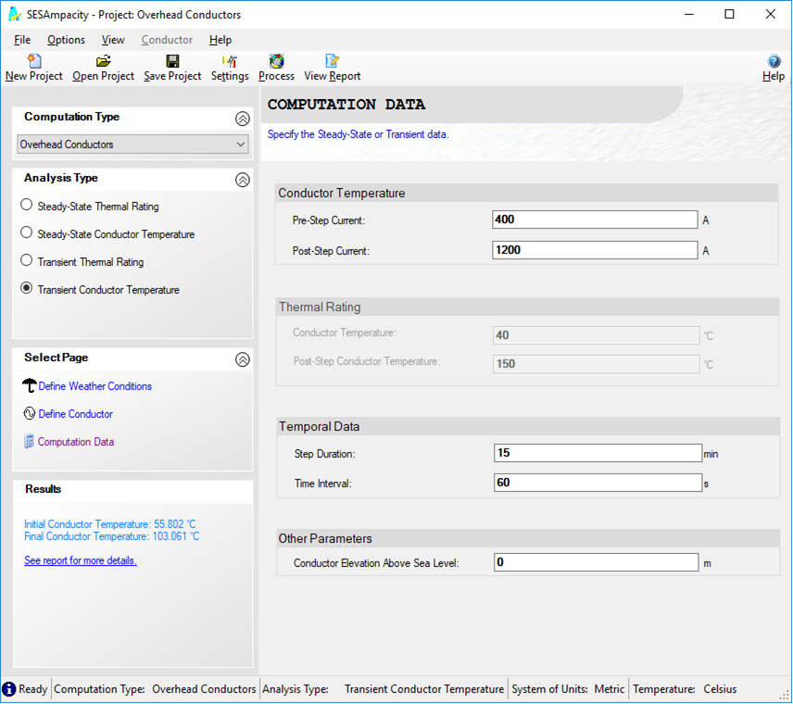Go to Define Conductor page

point(75,414)
